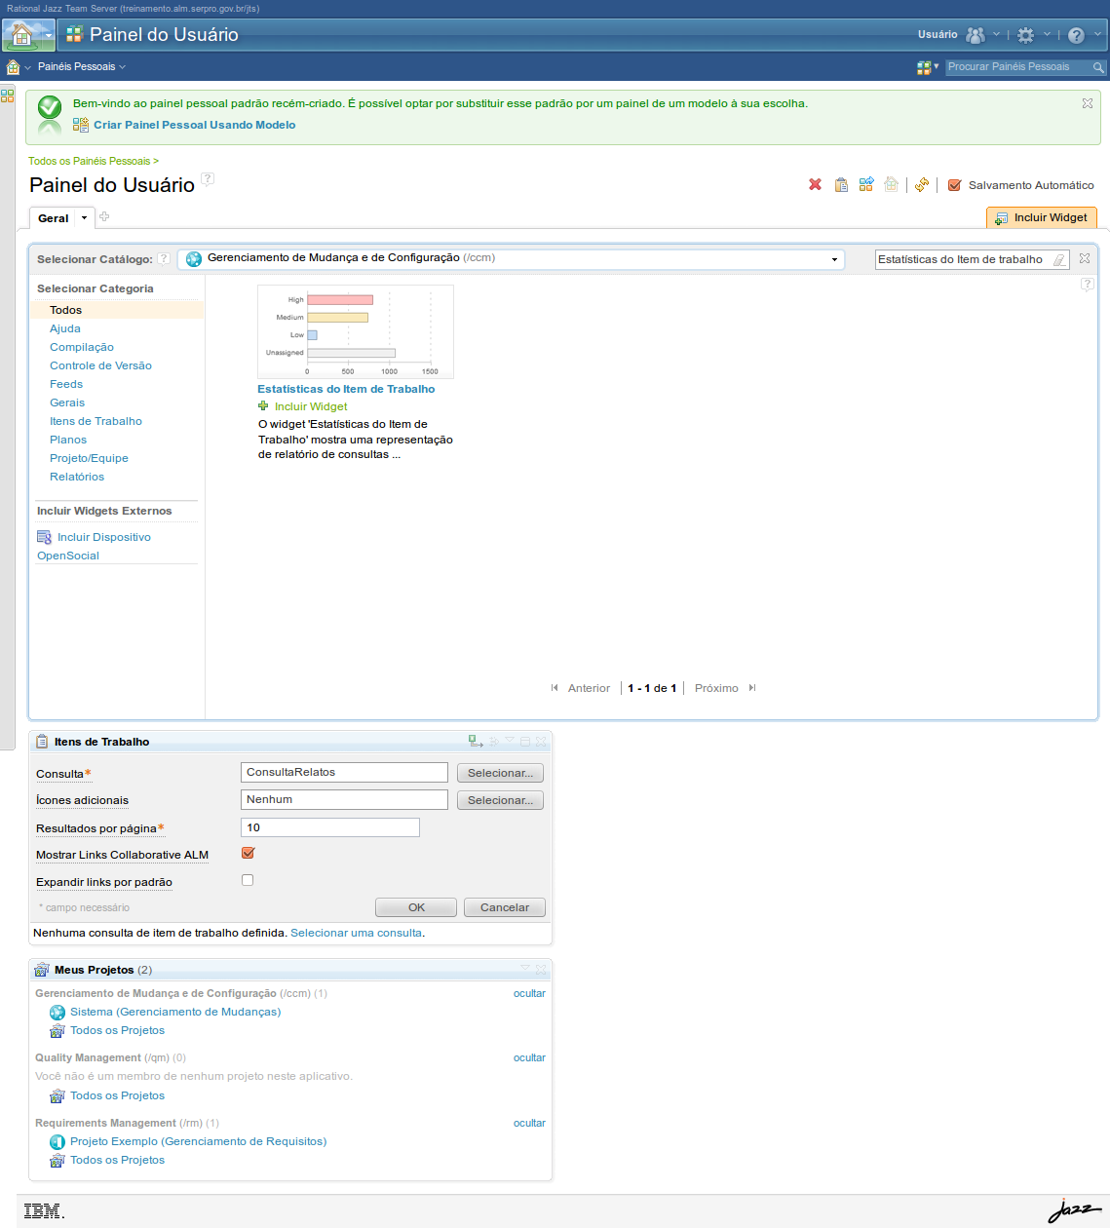Select Controle de Versão category

click(x=100, y=365)
